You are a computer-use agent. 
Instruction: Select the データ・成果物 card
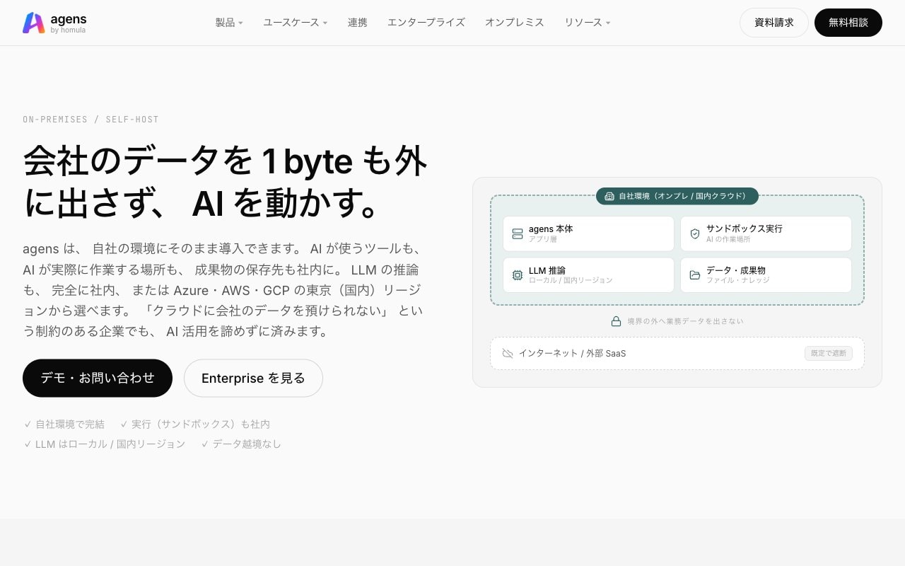coord(766,275)
